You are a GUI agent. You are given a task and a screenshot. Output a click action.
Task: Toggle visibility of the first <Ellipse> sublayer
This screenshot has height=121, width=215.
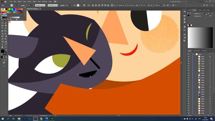click(x=189, y=66)
